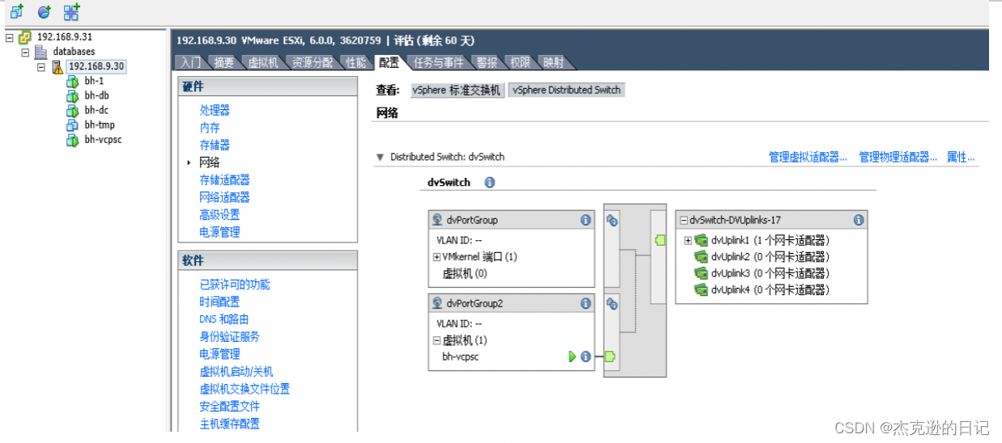The width and height of the screenshot is (1002, 443).
Task: Click the host warning icon beside 192.168.9.30
Action: pyautogui.click(x=57, y=66)
